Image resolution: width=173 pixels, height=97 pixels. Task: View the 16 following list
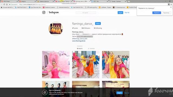(98, 28)
